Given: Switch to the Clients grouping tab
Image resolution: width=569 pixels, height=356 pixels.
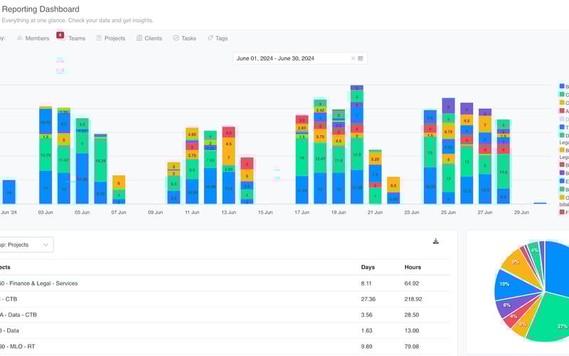Looking at the screenshot, I should click(149, 38).
